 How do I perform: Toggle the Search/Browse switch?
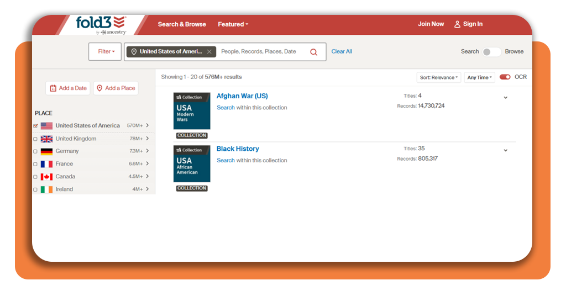pyautogui.click(x=491, y=52)
